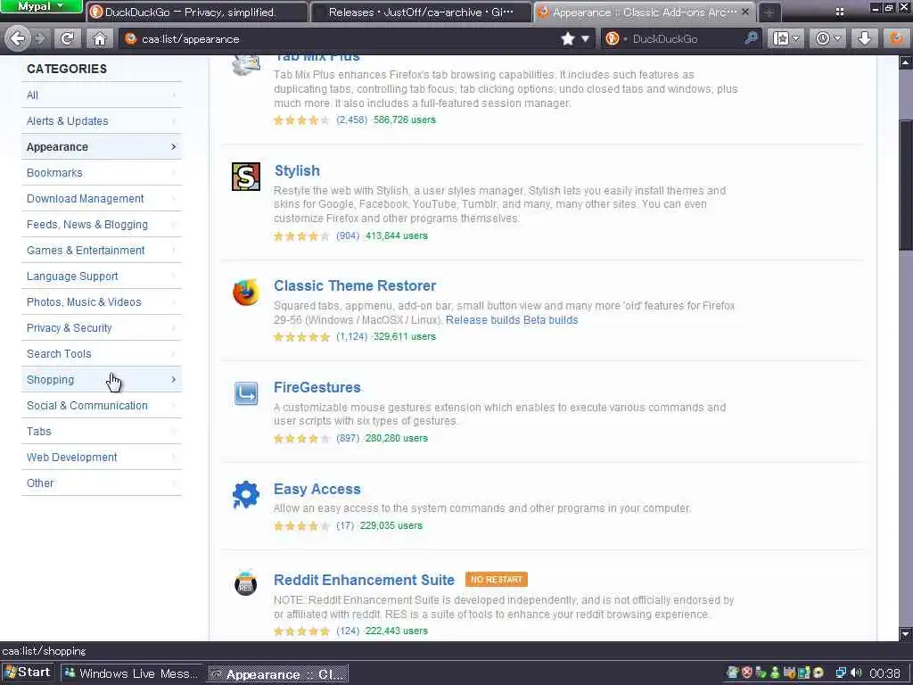The width and height of the screenshot is (913, 685).
Task: Open the Download Management category
Action: (102, 198)
